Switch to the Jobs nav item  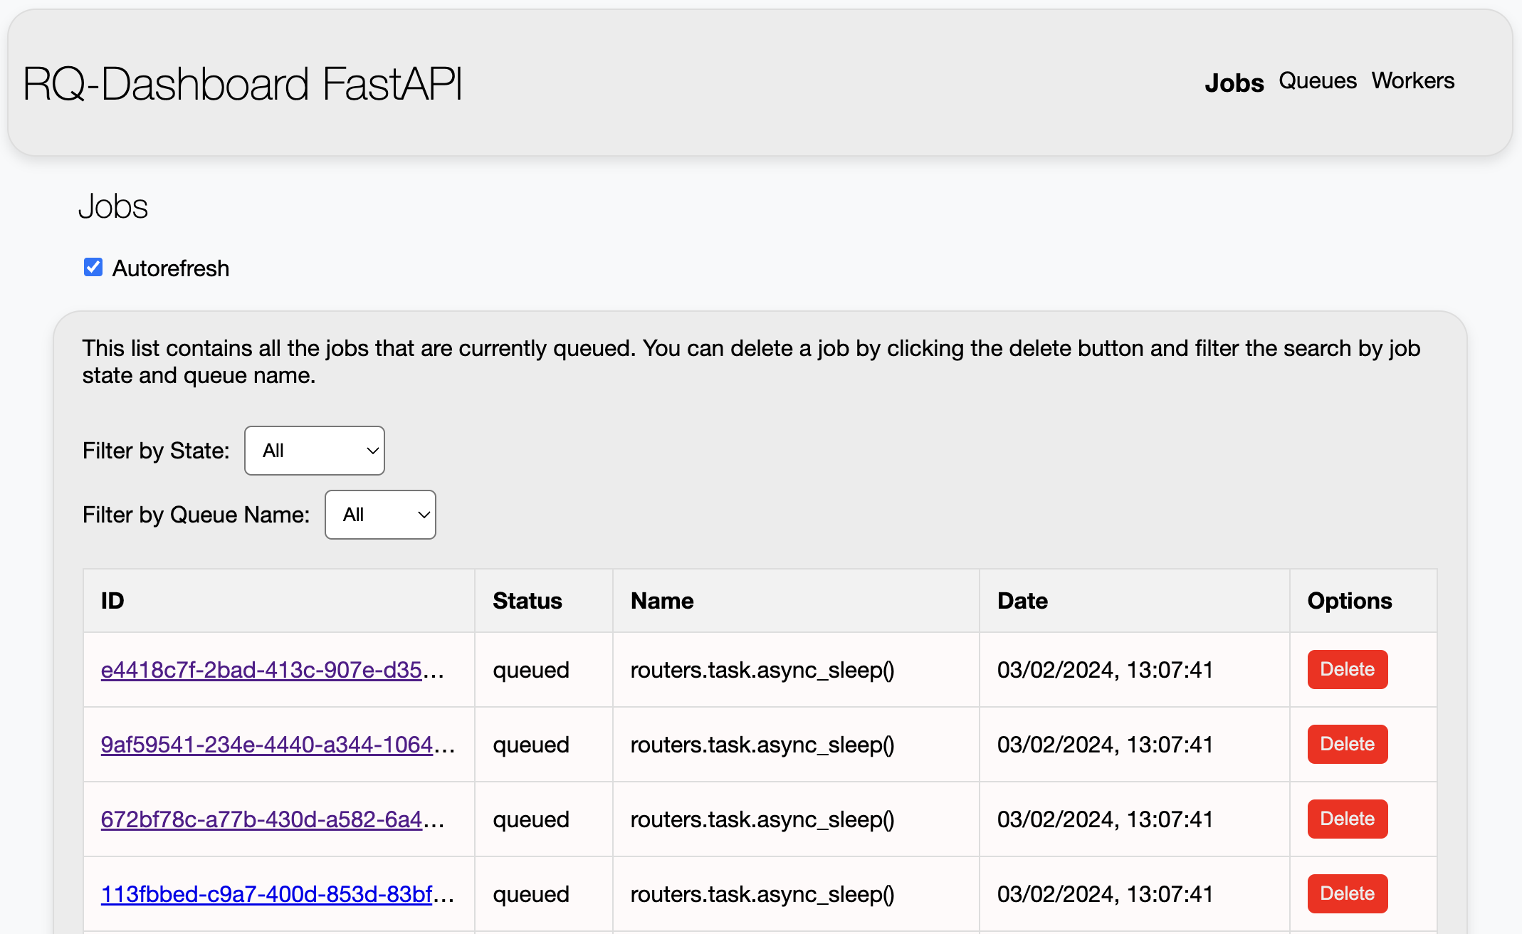[1234, 83]
